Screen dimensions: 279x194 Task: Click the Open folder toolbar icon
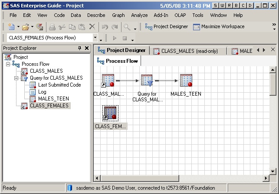point(25,27)
